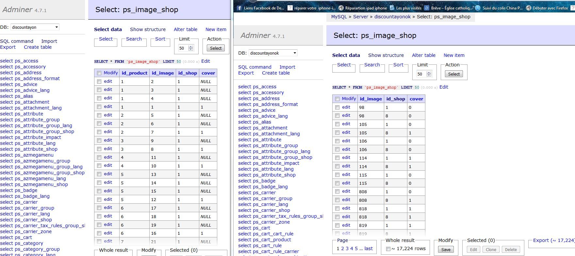Click the Limit input field in left panel

(x=183, y=48)
